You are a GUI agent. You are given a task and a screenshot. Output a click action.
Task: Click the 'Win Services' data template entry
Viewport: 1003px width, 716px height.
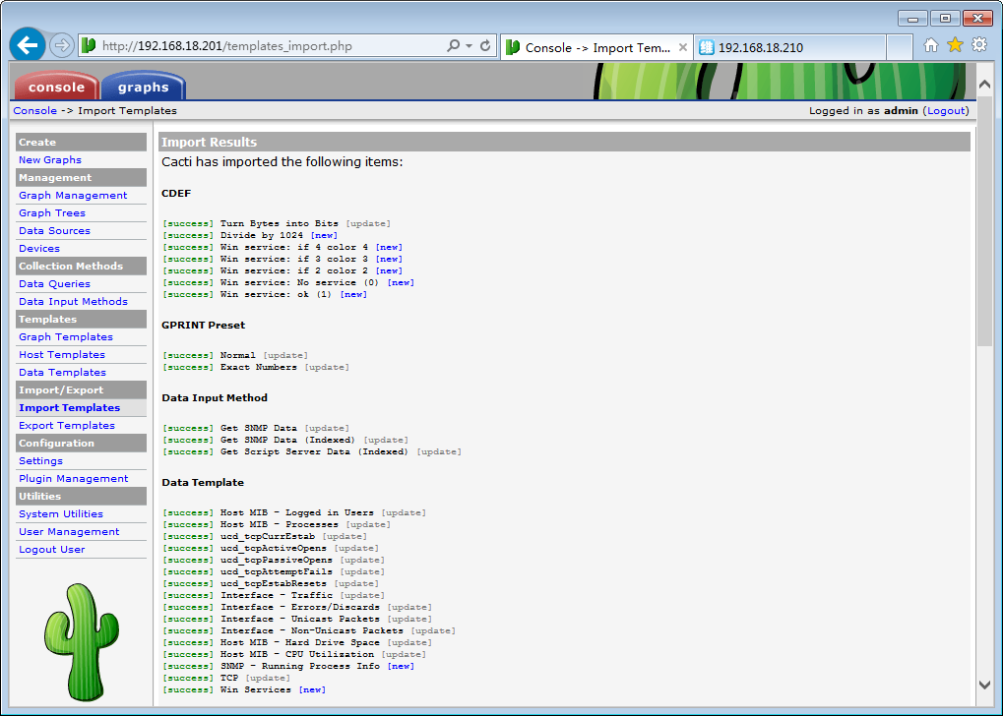(x=255, y=689)
